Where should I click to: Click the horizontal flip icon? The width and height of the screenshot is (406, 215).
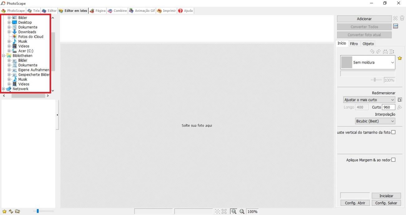[x=385, y=52]
